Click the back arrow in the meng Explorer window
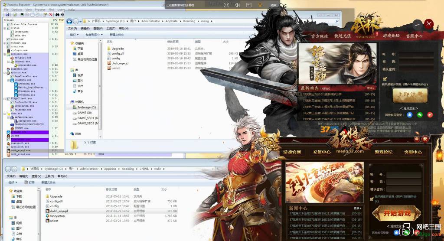Screen dimensions: 444x241 [x=69, y=21]
